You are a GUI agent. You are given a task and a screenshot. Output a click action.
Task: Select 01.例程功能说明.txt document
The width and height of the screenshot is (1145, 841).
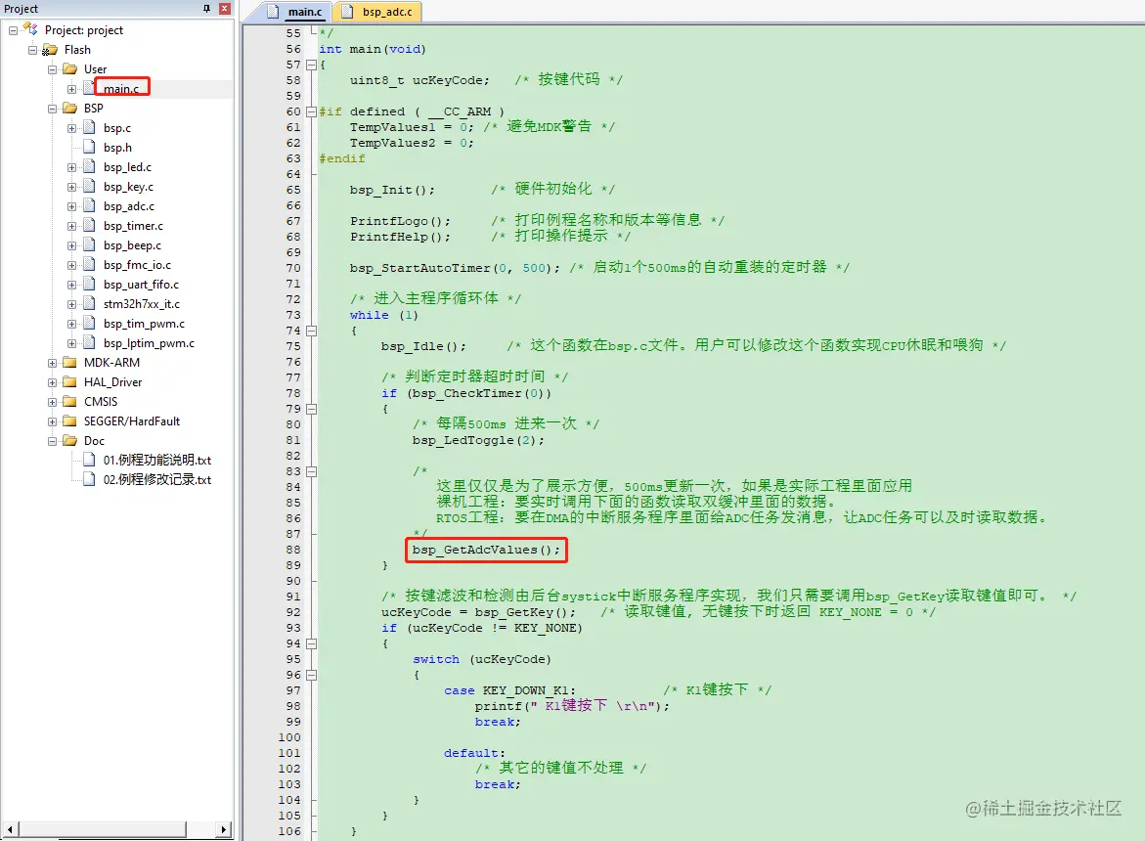157,461
